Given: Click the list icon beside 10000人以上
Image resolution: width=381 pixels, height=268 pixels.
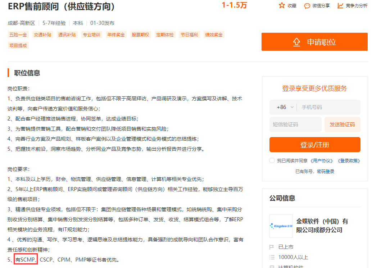Looking at the screenshot, I should click(272, 256).
